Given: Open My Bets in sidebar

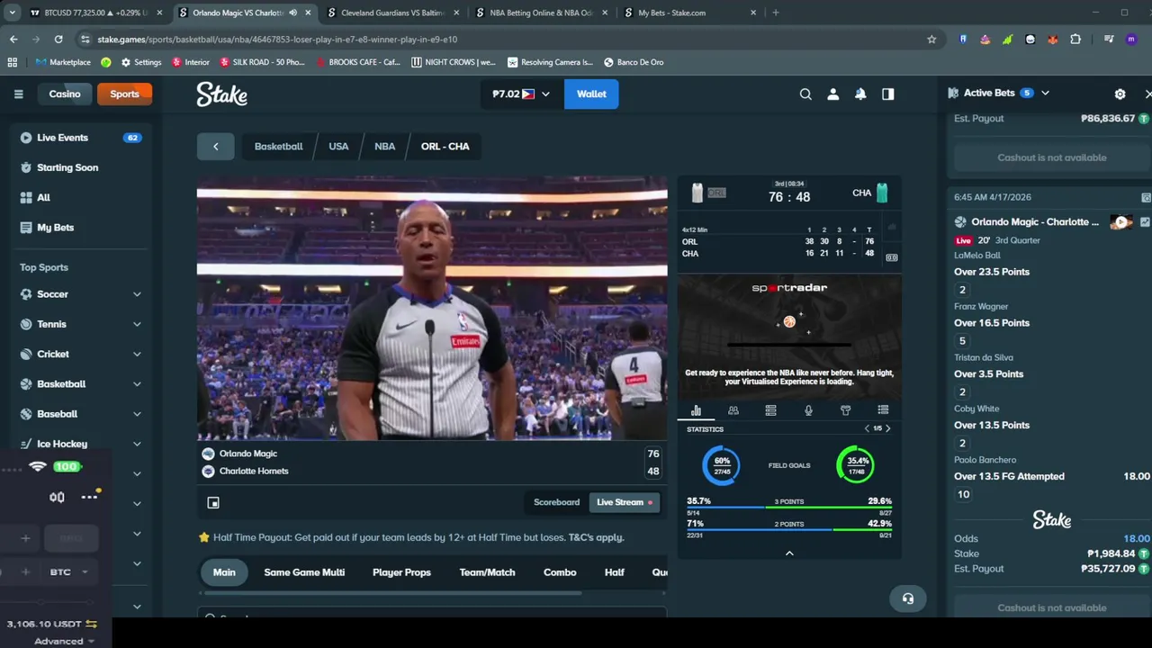Looking at the screenshot, I should click(81, 228).
